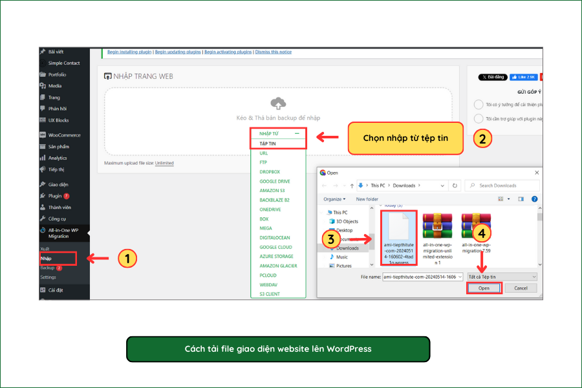Open the Portfolio folder icon
Screen dimensions: 582x388
click(43, 74)
